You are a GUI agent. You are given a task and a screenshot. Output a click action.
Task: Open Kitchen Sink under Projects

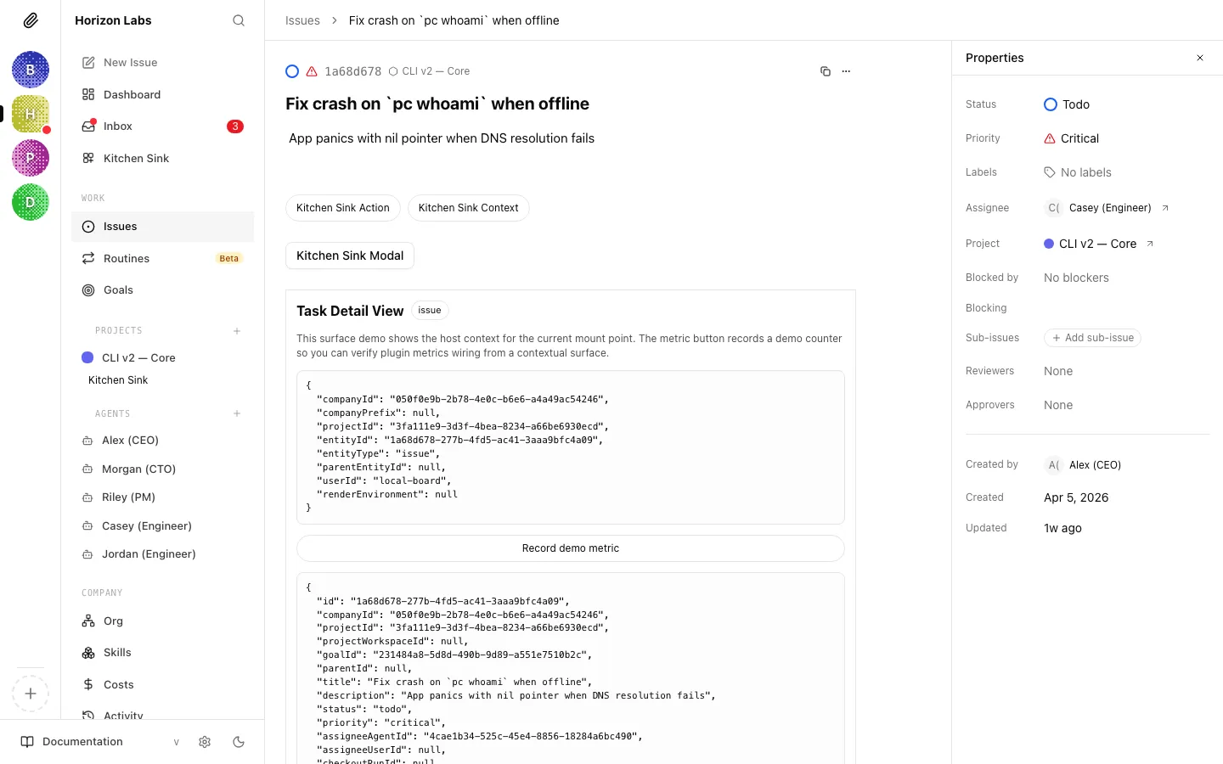tap(118, 380)
